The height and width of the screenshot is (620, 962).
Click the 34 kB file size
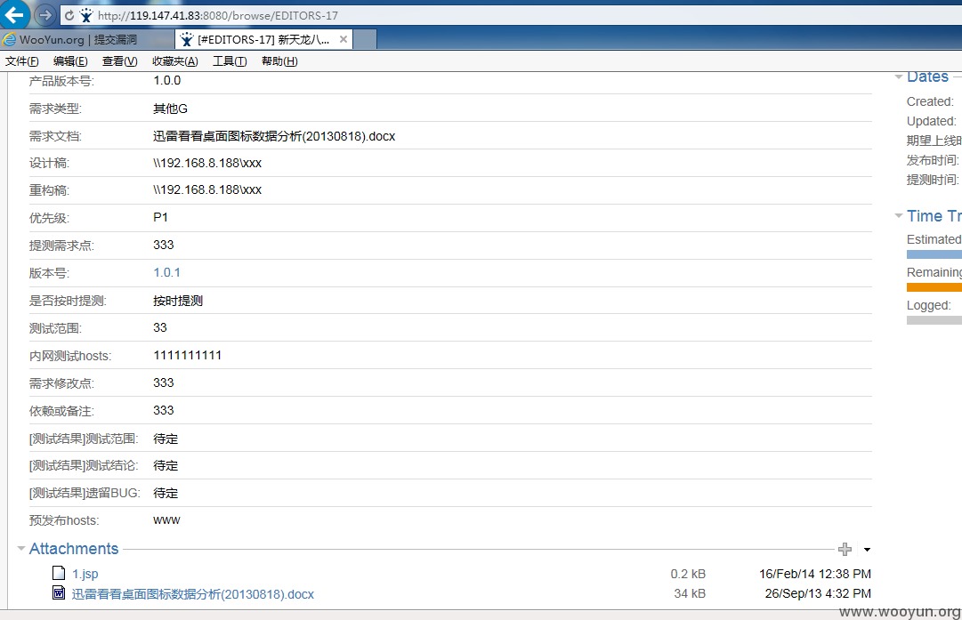click(x=690, y=593)
